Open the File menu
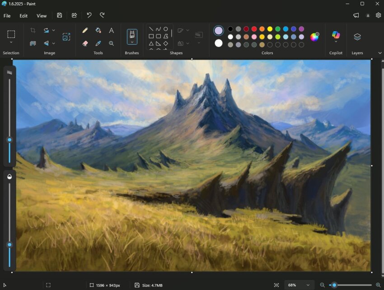The image size is (384, 290). pyautogui.click(x=7, y=16)
